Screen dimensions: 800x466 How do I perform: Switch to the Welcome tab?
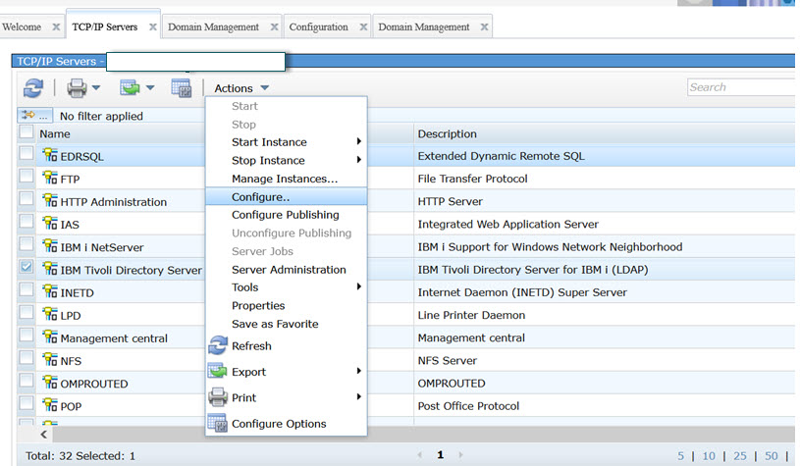pyautogui.click(x=22, y=26)
